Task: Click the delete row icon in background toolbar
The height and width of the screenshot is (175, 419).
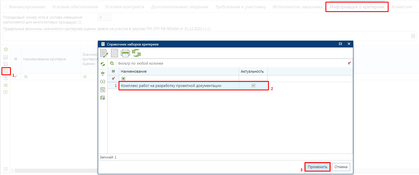Action: tap(6, 64)
